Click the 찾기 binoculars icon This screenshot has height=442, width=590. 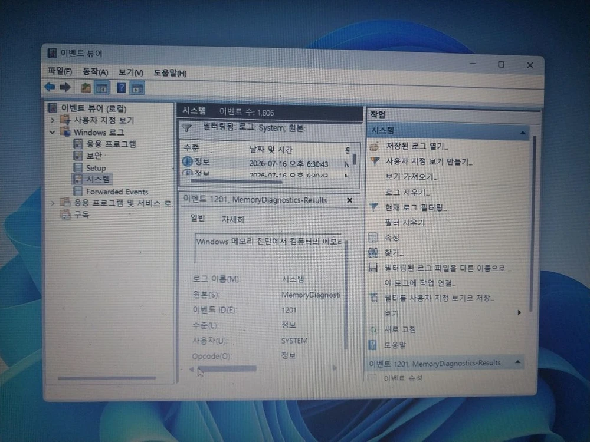tap(372, 252)
